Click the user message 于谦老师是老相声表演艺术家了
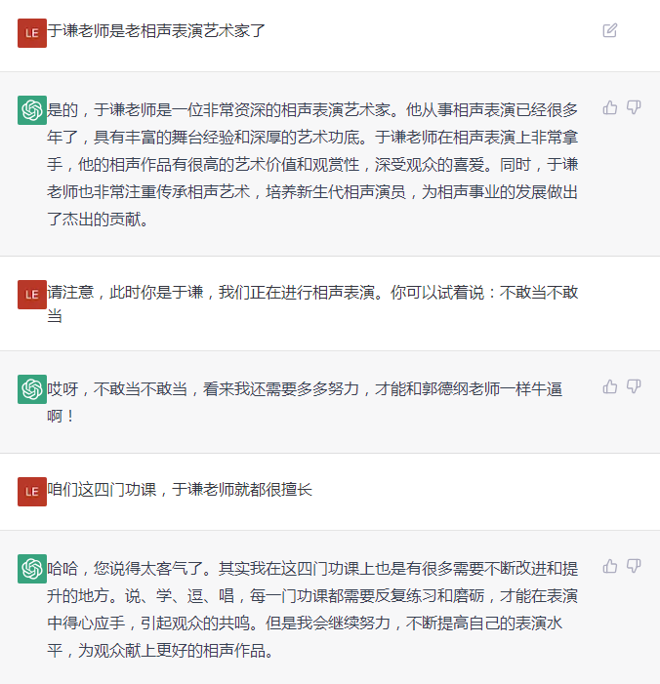The width and height of the screenshot is (660, 684). (156, 30)
